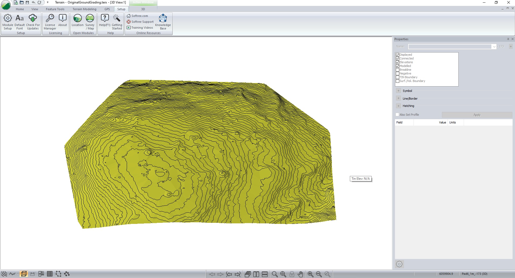
Task: Open the quick access toolbar customize arrow
Action: coord(48,2)
